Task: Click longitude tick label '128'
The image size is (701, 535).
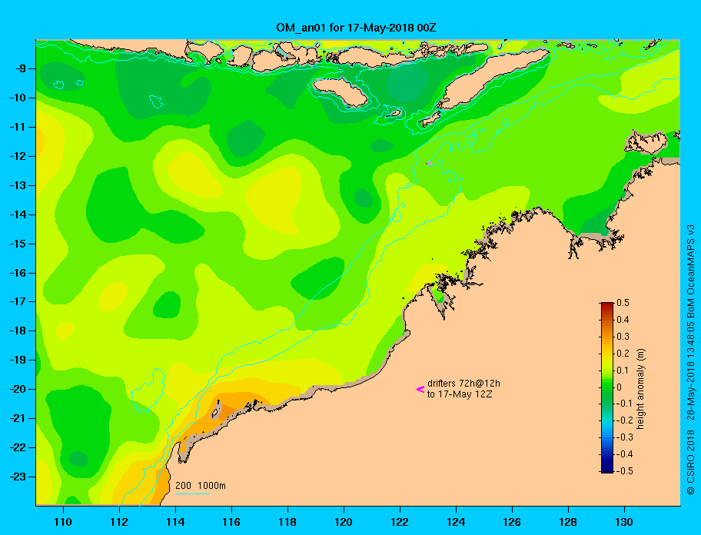Action: click(568, 522)
